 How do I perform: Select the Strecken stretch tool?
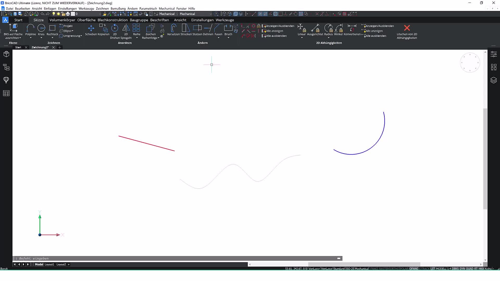point(186,29)
